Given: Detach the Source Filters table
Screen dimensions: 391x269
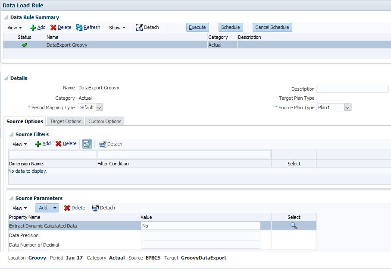Looking at the screenshot, I should point(110,143).
